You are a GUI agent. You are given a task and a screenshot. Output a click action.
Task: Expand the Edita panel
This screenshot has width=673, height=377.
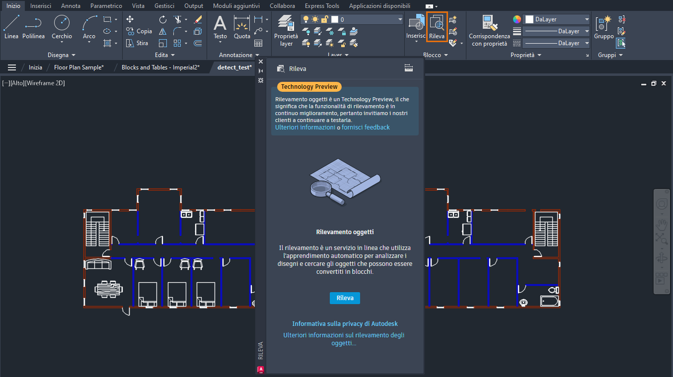point(165,55)
